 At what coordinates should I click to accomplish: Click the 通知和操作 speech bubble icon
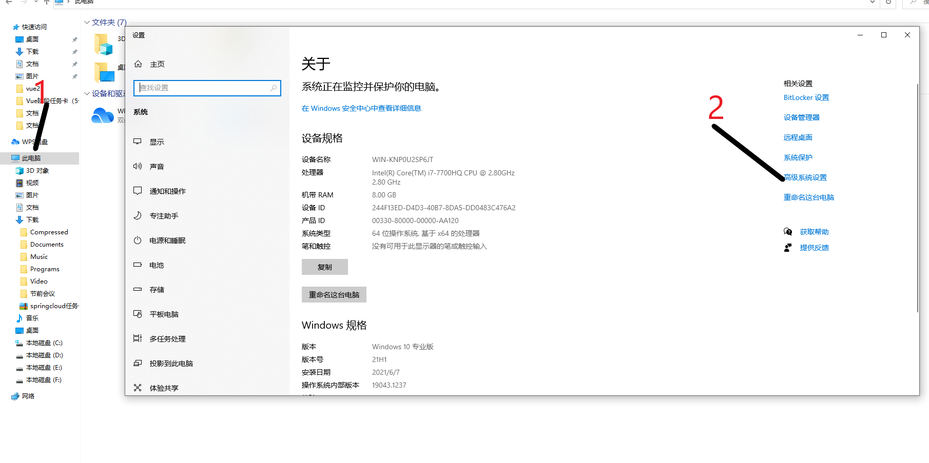click(138, 191)
